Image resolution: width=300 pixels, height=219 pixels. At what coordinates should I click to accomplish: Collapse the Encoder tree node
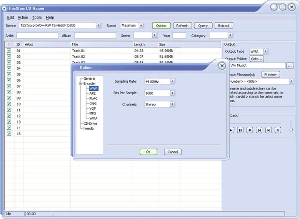[x=80, y=83]
